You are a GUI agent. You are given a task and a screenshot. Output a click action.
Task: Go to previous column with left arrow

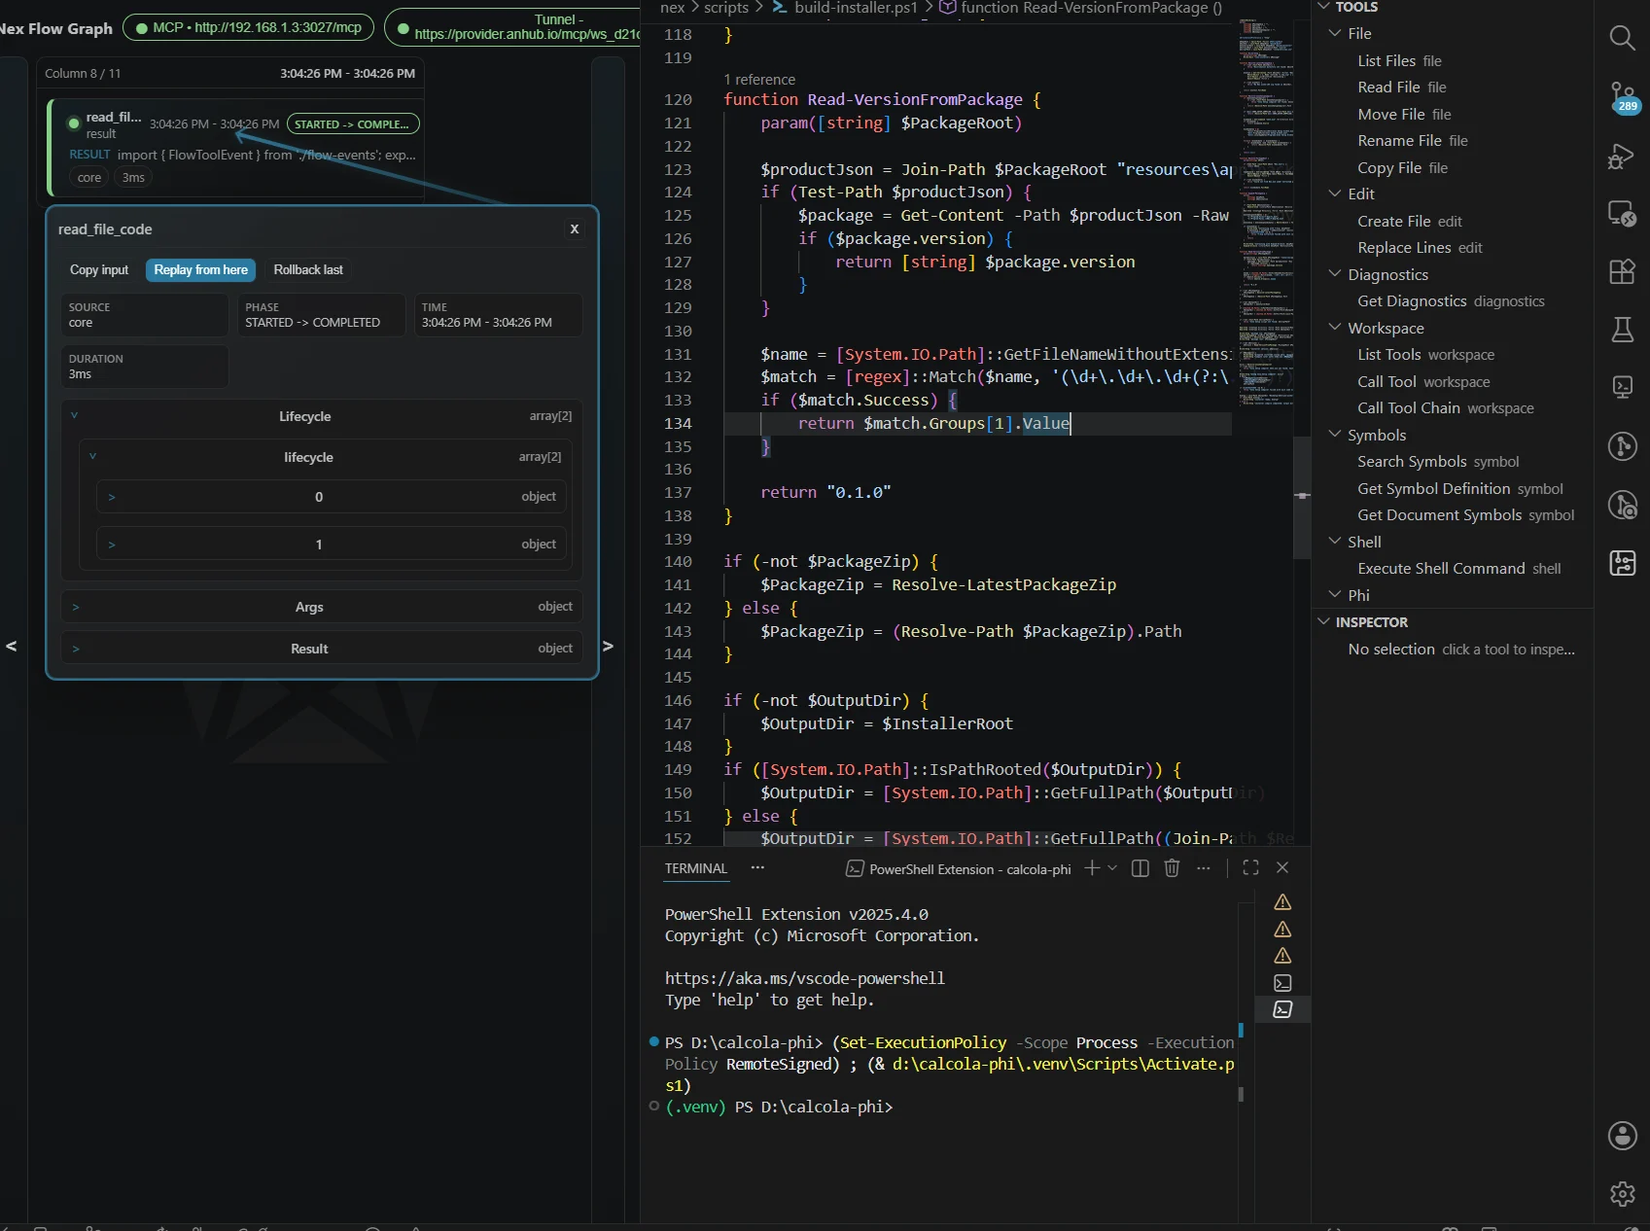pos(12,646)
